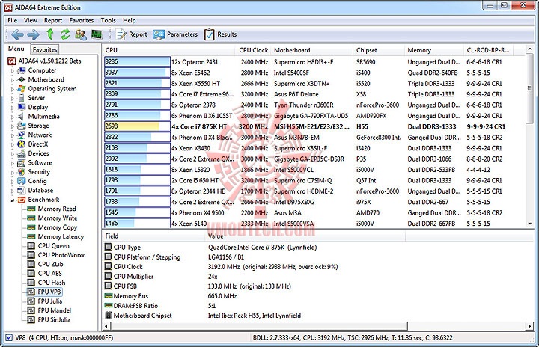Viewport: 539px width, 347px height.
Task: Sort by CPU Clock column header
Action: coord(253,50)
